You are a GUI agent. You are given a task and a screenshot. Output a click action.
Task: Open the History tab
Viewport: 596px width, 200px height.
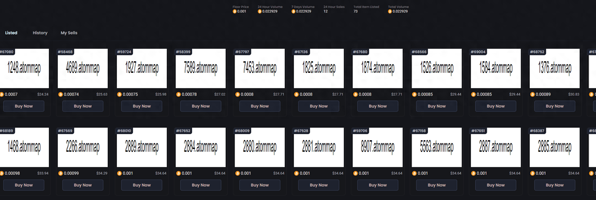[40, 33]
